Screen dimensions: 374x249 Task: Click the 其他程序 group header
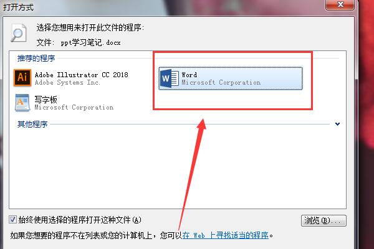point(32,124)
